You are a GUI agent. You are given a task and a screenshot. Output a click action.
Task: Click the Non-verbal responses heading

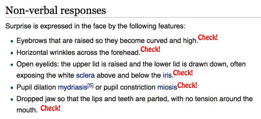[55, 11]
